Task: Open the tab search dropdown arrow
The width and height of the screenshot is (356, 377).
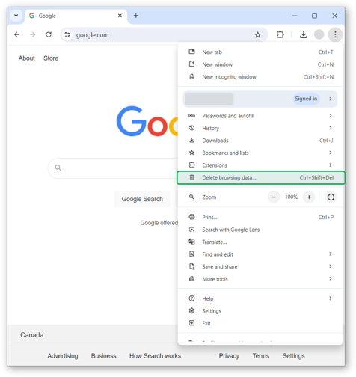Action: coord(16,16)
